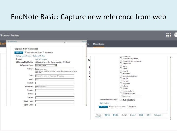
Task: Click Add or remove groups link
Action: [41, 59]
